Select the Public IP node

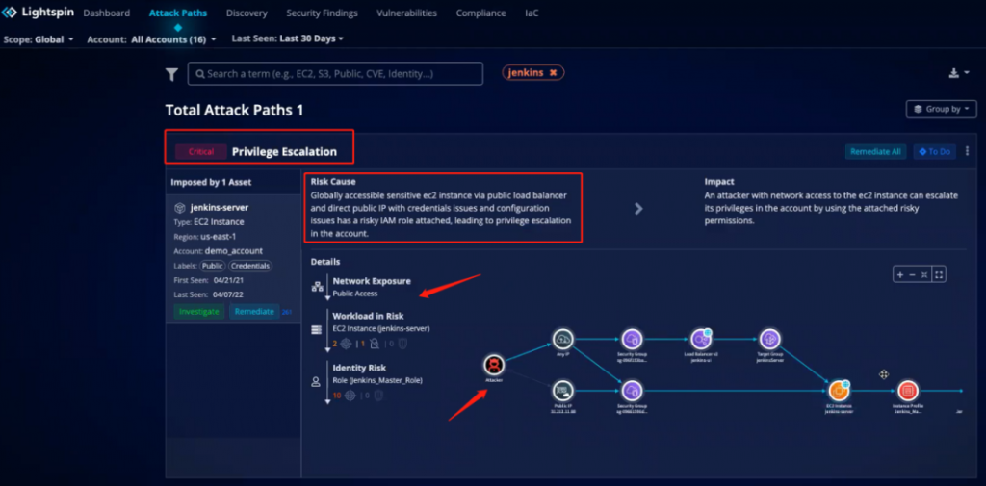(563, 391)
